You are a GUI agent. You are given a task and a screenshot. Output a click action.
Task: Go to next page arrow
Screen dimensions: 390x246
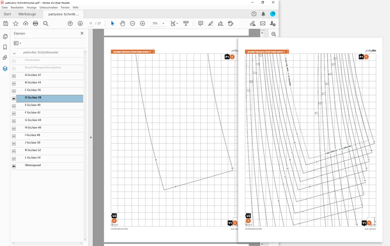[x=80, y=23]
